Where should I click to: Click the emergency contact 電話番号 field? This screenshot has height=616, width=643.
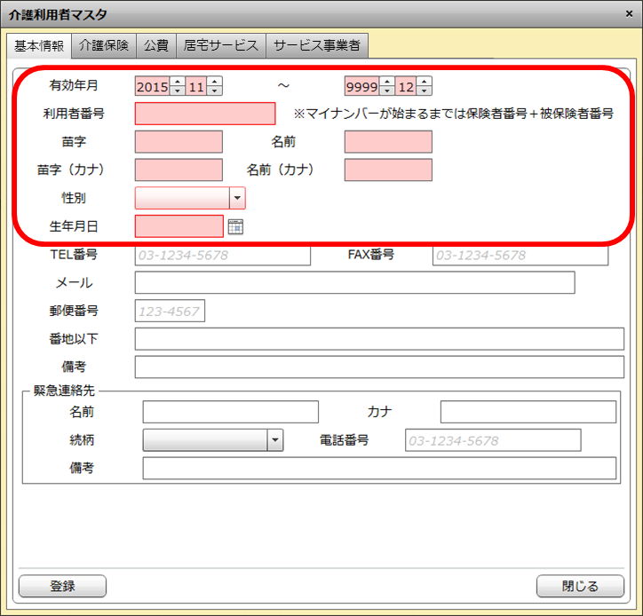point(492,440)
